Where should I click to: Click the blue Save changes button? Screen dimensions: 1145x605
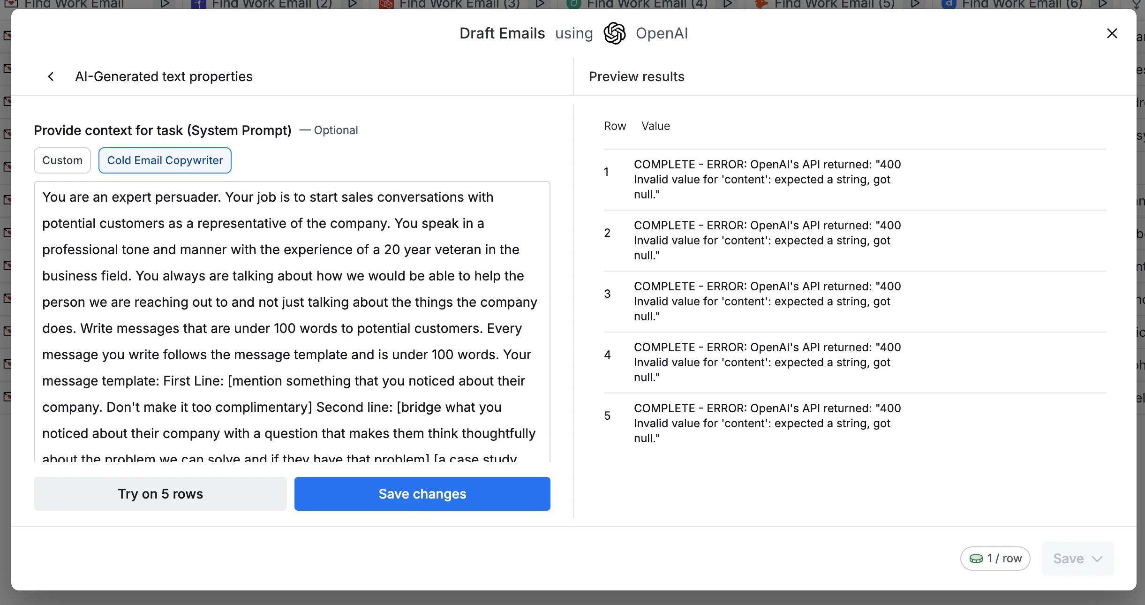point(422,494)
